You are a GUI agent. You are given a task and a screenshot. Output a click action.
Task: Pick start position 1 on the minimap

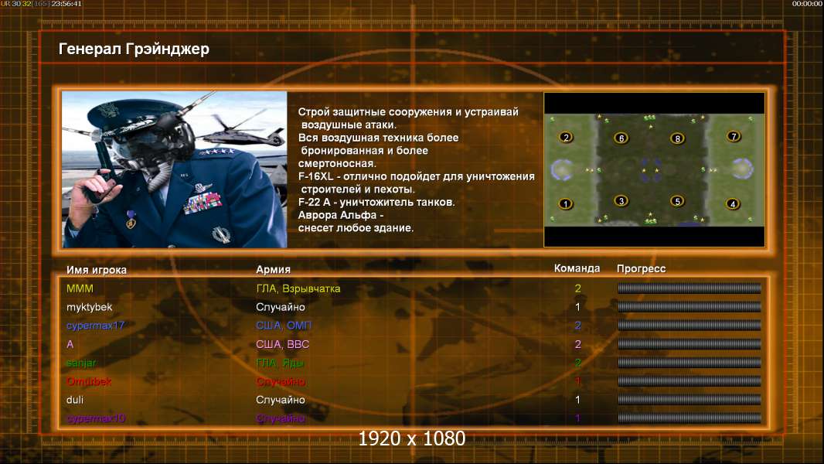(x=566, y=204)
